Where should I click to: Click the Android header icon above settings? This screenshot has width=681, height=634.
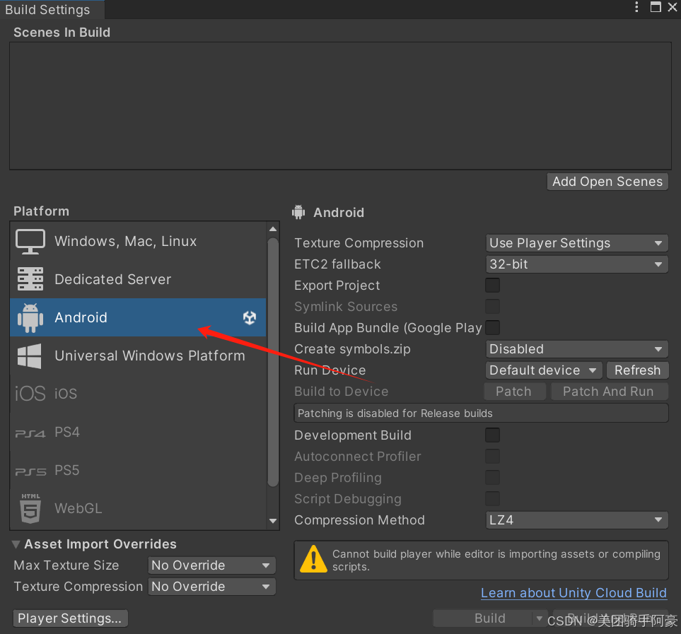pos(298,212)
